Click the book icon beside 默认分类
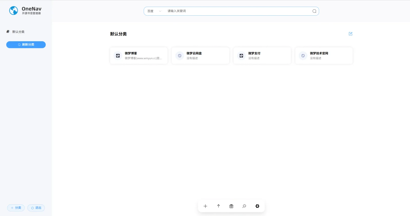This screenshot has height=216, width=410. (8, 32)
